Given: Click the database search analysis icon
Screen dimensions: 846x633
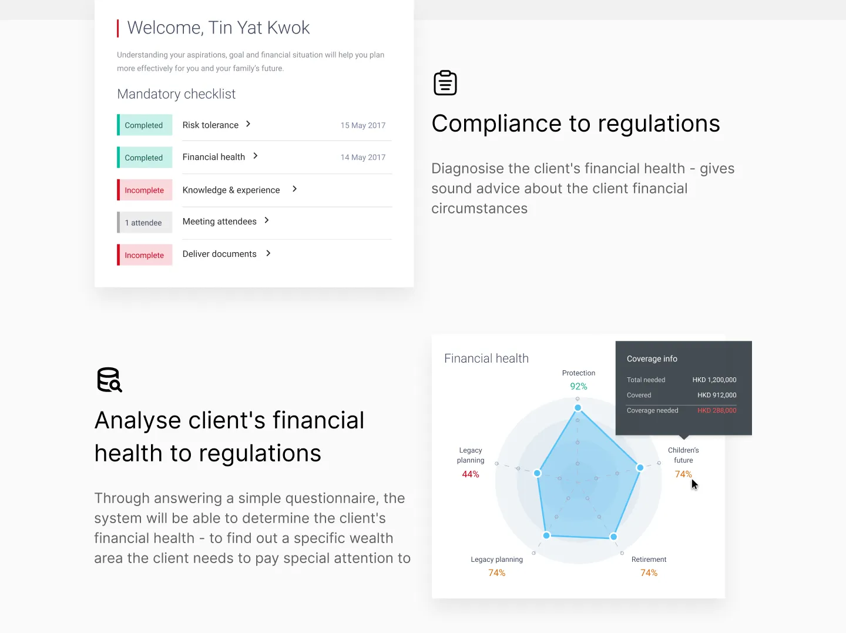Looking at the screenshot, I should click(109, 380).
